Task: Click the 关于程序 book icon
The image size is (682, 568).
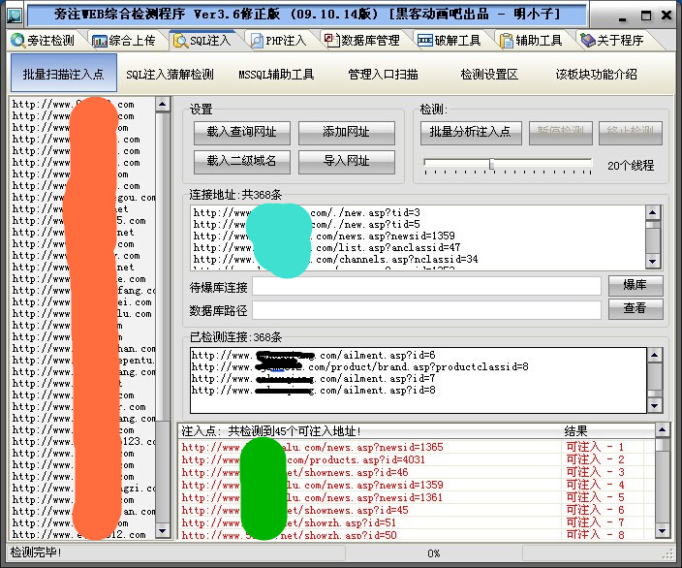Action: (588, 41)
